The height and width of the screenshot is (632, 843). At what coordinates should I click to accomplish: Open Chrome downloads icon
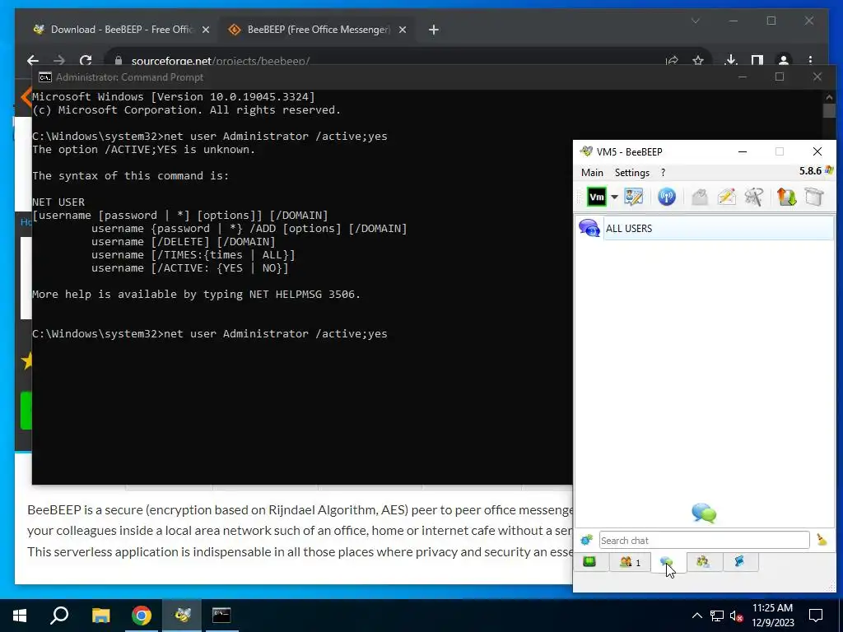click(x=731, y=61)
